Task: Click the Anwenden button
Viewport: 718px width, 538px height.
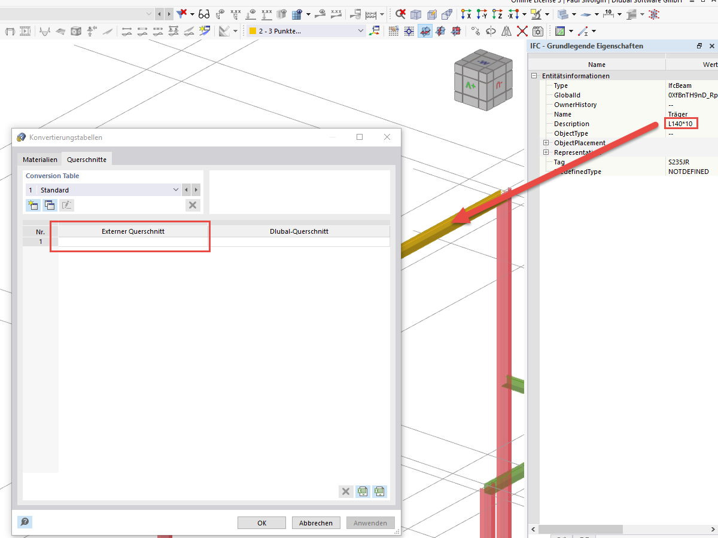Action: click(x=370, y=522)
